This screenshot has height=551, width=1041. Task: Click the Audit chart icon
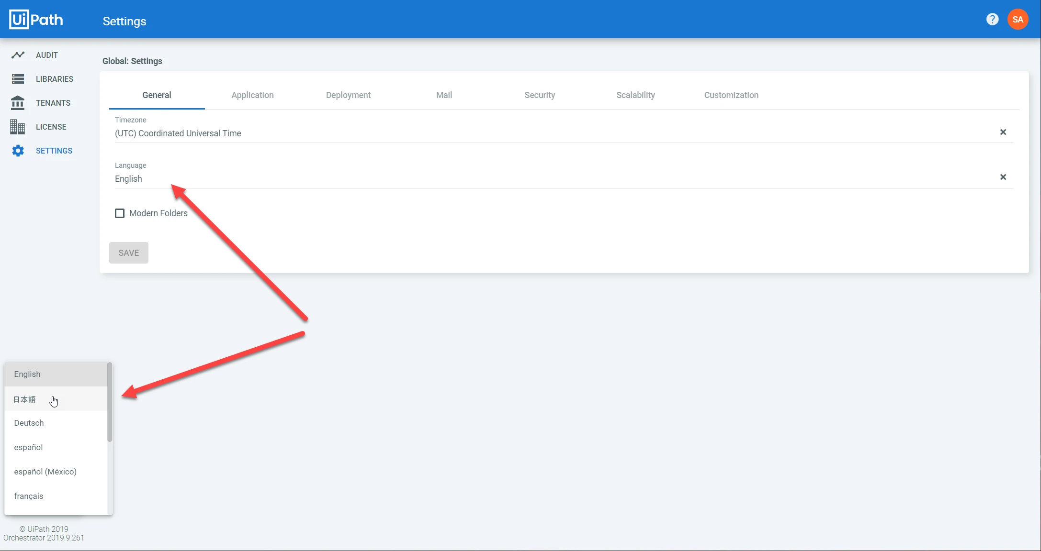18,55
